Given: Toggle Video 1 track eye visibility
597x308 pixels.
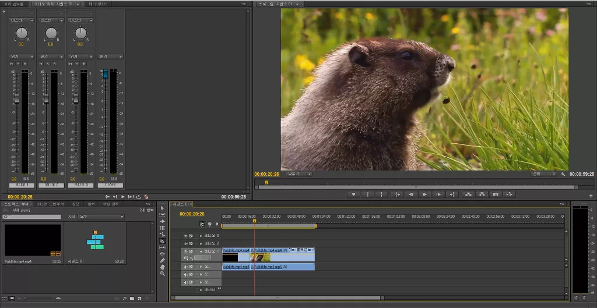Looking at the screenshot, I should click(186, 252).
